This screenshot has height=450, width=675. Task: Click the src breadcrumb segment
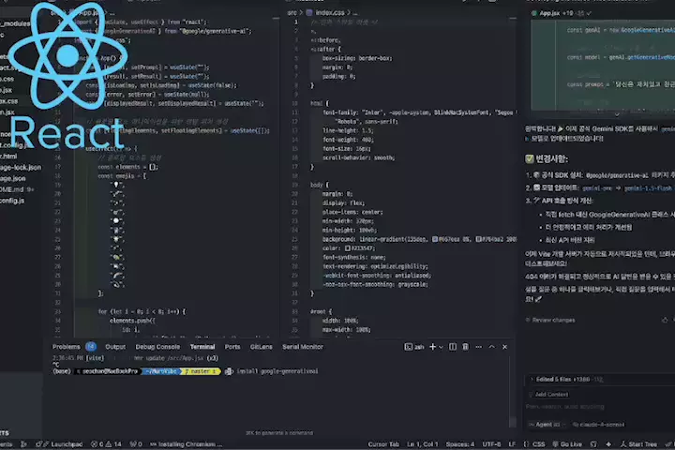pyautogui.click(x=292, y=13)
